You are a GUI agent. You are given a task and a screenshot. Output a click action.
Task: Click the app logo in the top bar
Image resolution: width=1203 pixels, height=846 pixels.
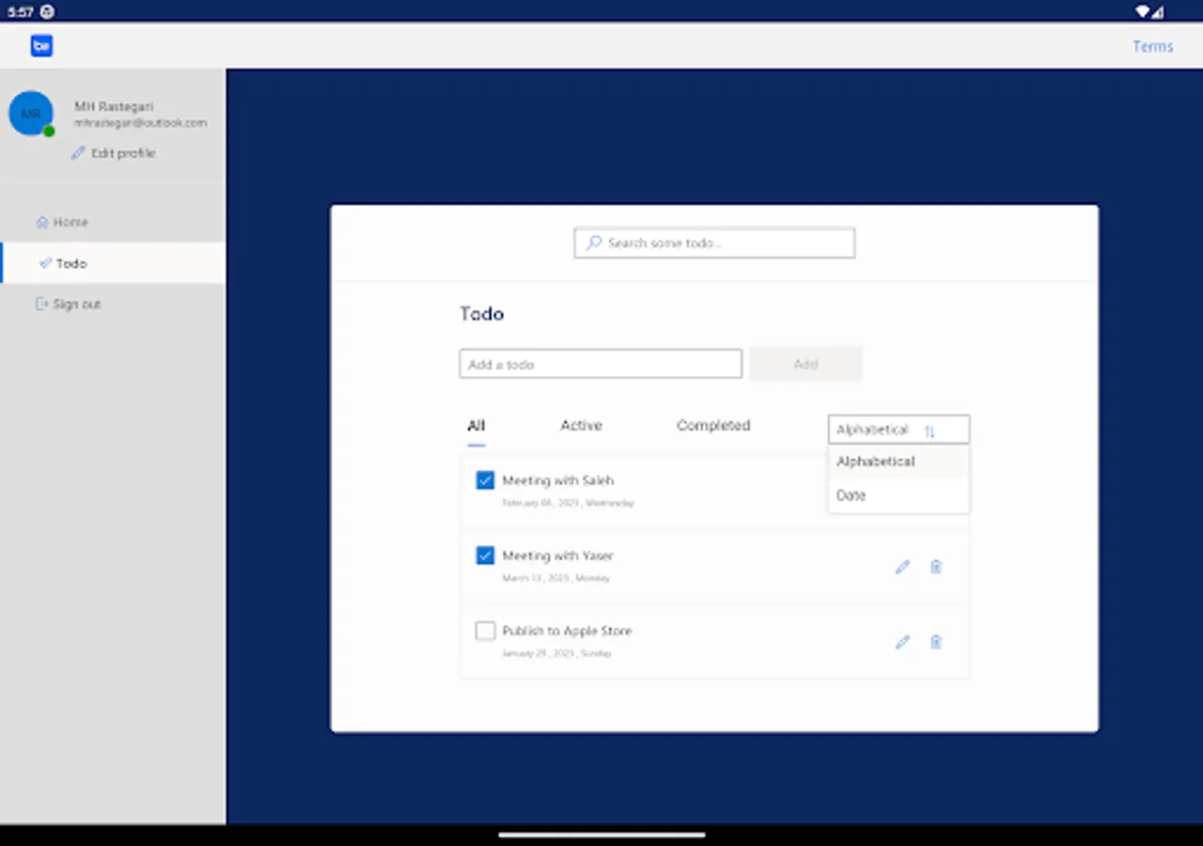(41, 45)
